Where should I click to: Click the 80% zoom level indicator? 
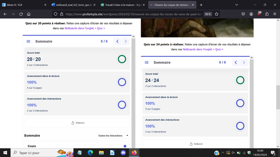pyautogui.click(x=208, y=14)
